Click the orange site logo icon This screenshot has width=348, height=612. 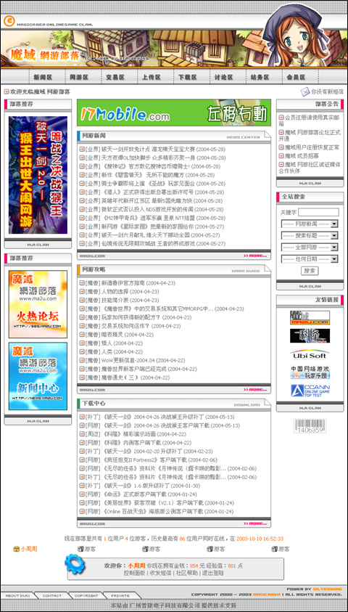point(9,21)
